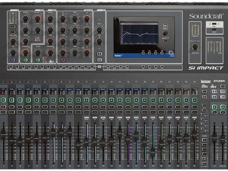Select channel 1 with its SEL button

[x=3, y=107]
